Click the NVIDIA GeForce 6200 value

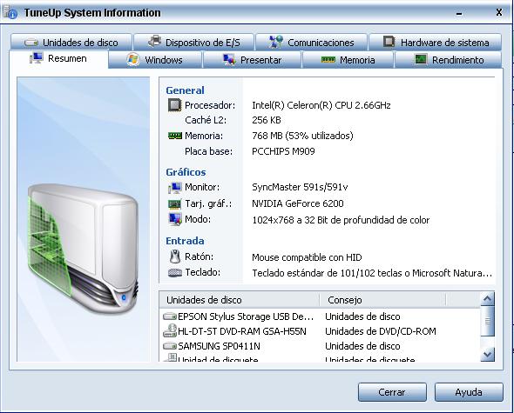click(x=298, y=203)
